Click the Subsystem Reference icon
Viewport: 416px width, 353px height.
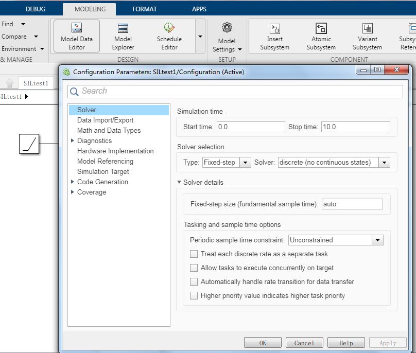click(x=412, y=28)
